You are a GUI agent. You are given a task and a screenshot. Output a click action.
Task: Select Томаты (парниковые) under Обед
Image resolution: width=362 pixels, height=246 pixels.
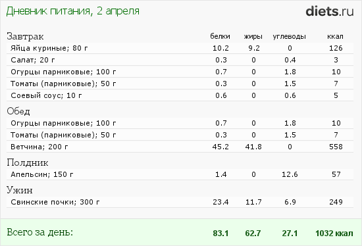(x=180, y=135)
